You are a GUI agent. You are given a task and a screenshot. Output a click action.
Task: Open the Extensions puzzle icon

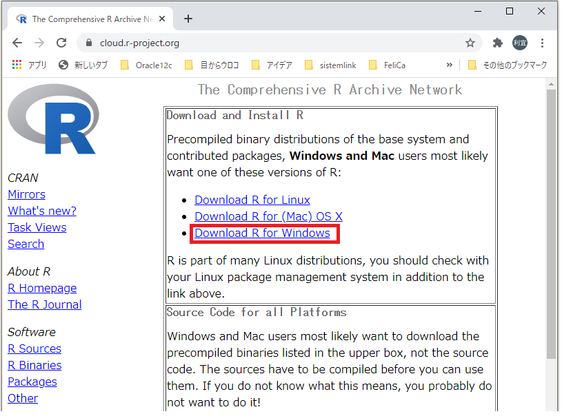point(497,43)
